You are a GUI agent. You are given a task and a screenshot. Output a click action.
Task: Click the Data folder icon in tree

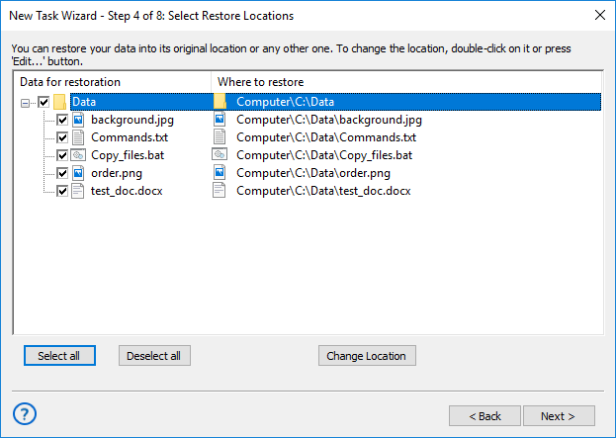[x=59, y=102]
